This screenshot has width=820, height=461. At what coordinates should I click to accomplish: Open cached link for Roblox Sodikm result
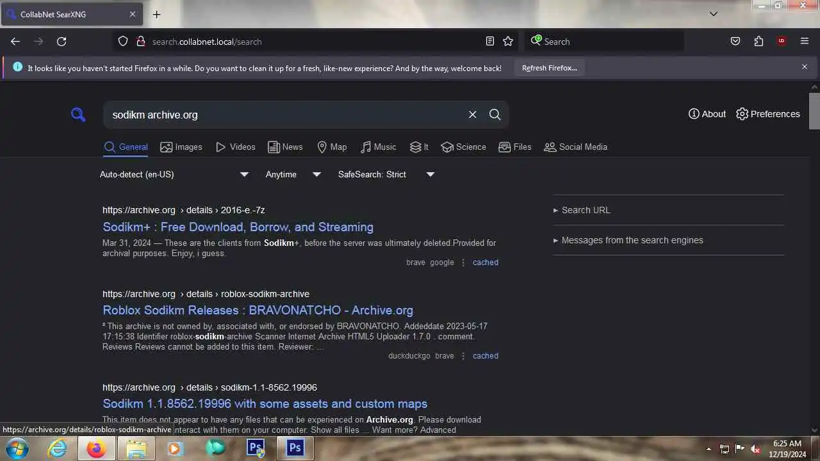point(485,356)
